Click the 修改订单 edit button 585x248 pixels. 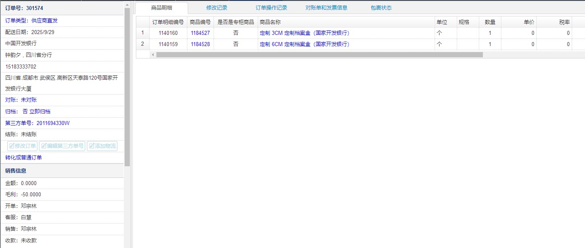[22, 146]
